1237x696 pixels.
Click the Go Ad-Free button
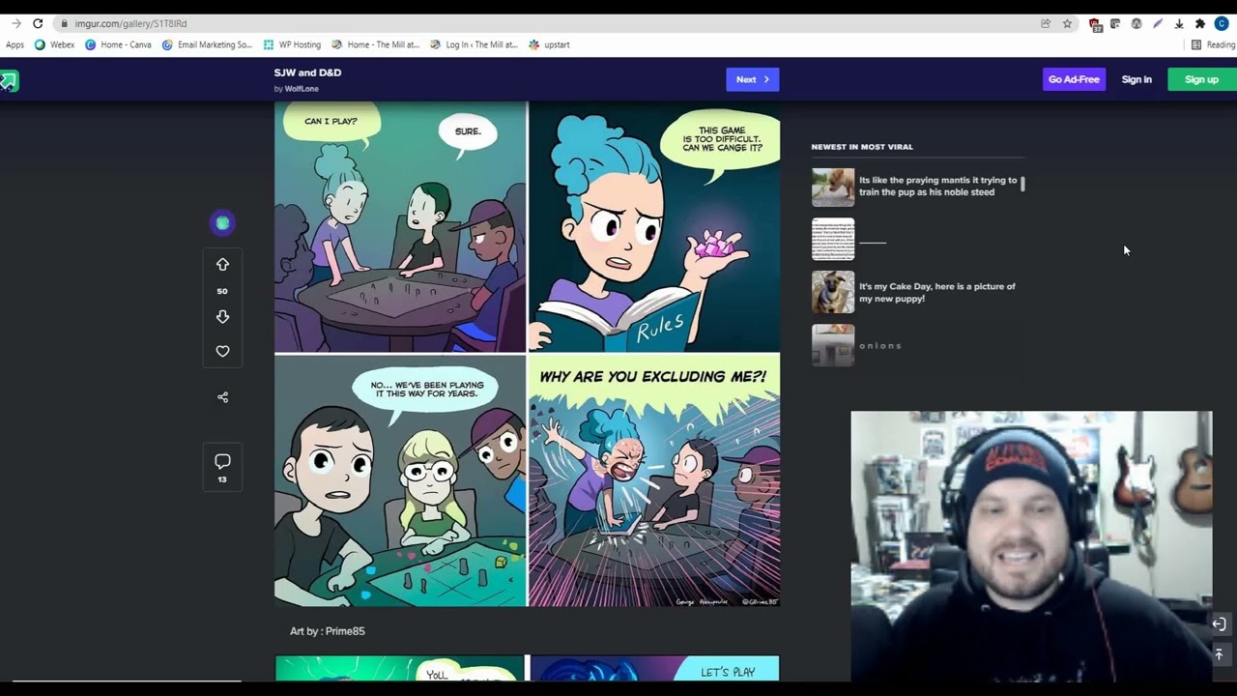1074,79
